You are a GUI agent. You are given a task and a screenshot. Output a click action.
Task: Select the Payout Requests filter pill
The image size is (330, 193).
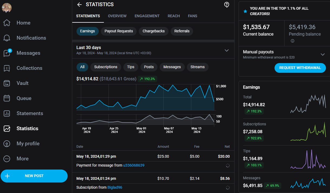(x=119, y=31)
